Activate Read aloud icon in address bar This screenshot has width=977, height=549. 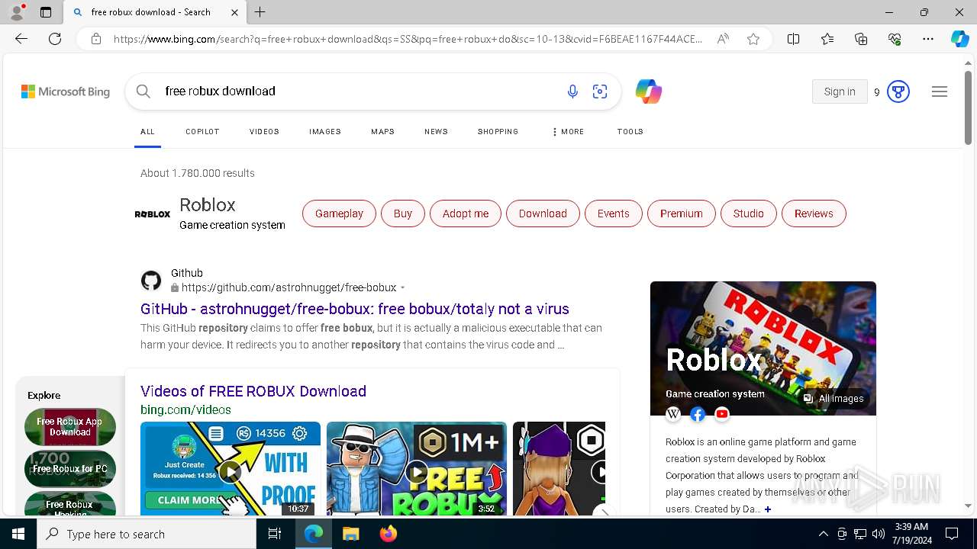click(723, 39)
